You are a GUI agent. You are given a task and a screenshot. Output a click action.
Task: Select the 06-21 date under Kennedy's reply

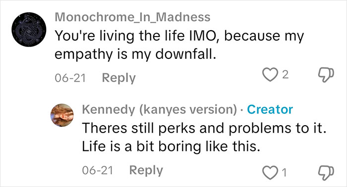pos(98,170)
